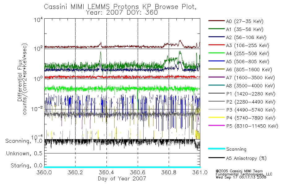Click the P1 (1420-2280 KeV) legend label
Screen dimensions: 294x186
251,94
